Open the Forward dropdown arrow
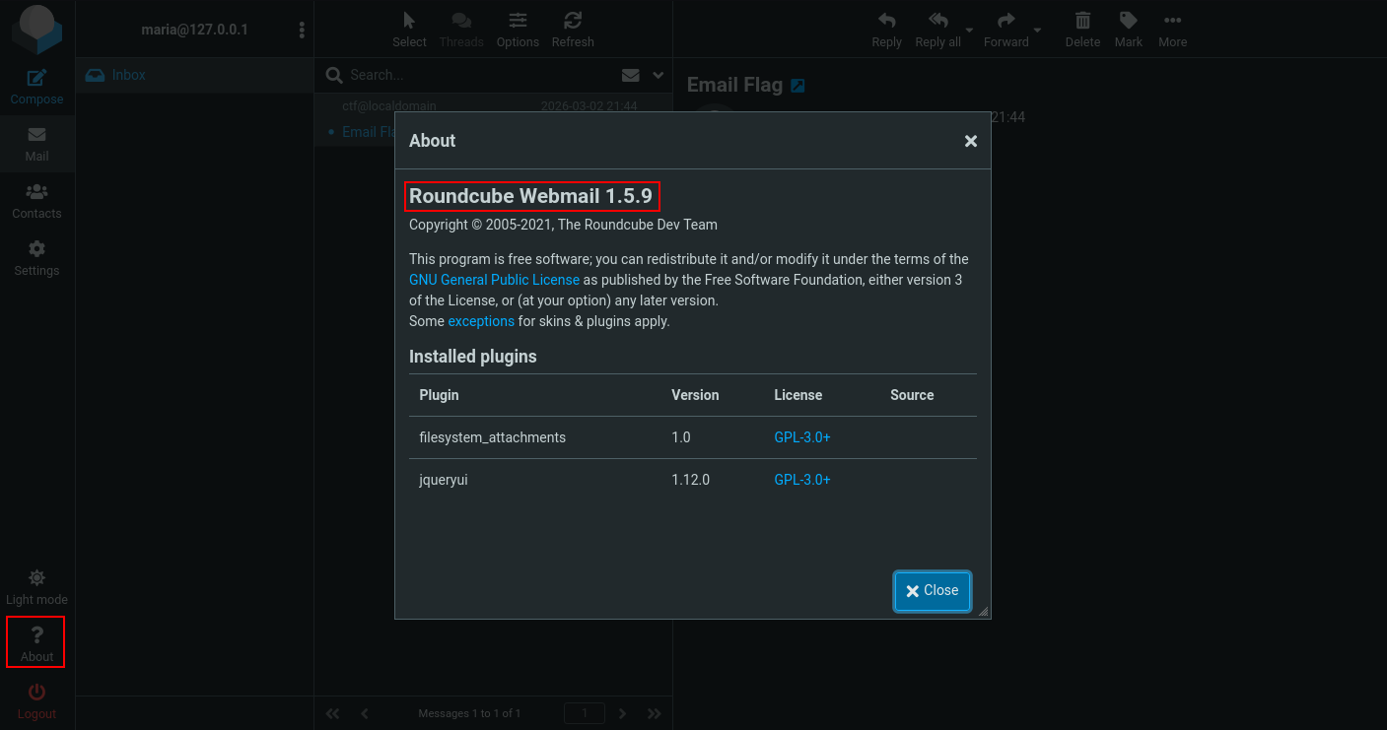The width and height of the screenshot is (1387, 730). tap(1038, 31)
